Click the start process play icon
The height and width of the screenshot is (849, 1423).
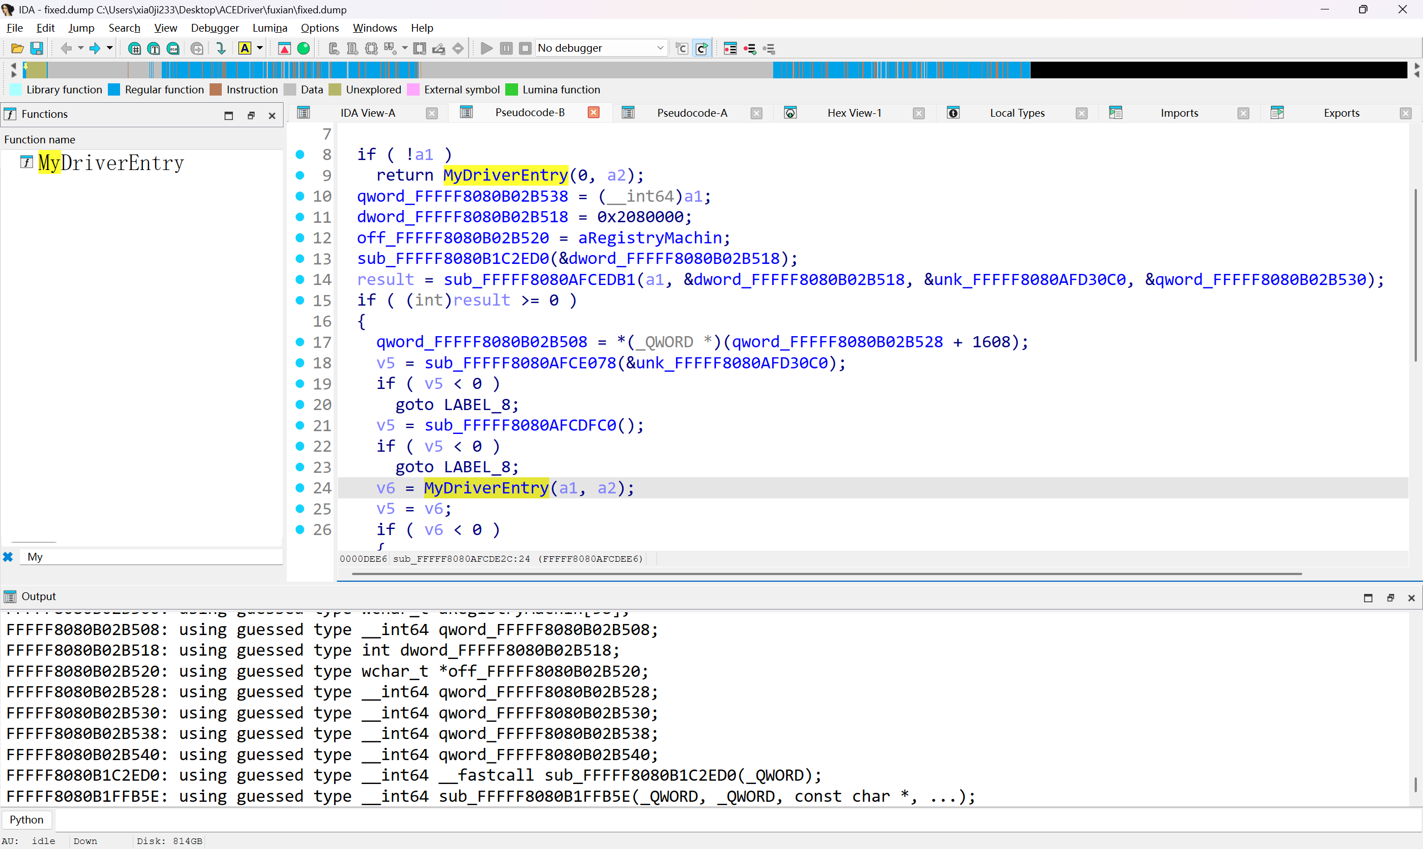click(x=486, y=49)
